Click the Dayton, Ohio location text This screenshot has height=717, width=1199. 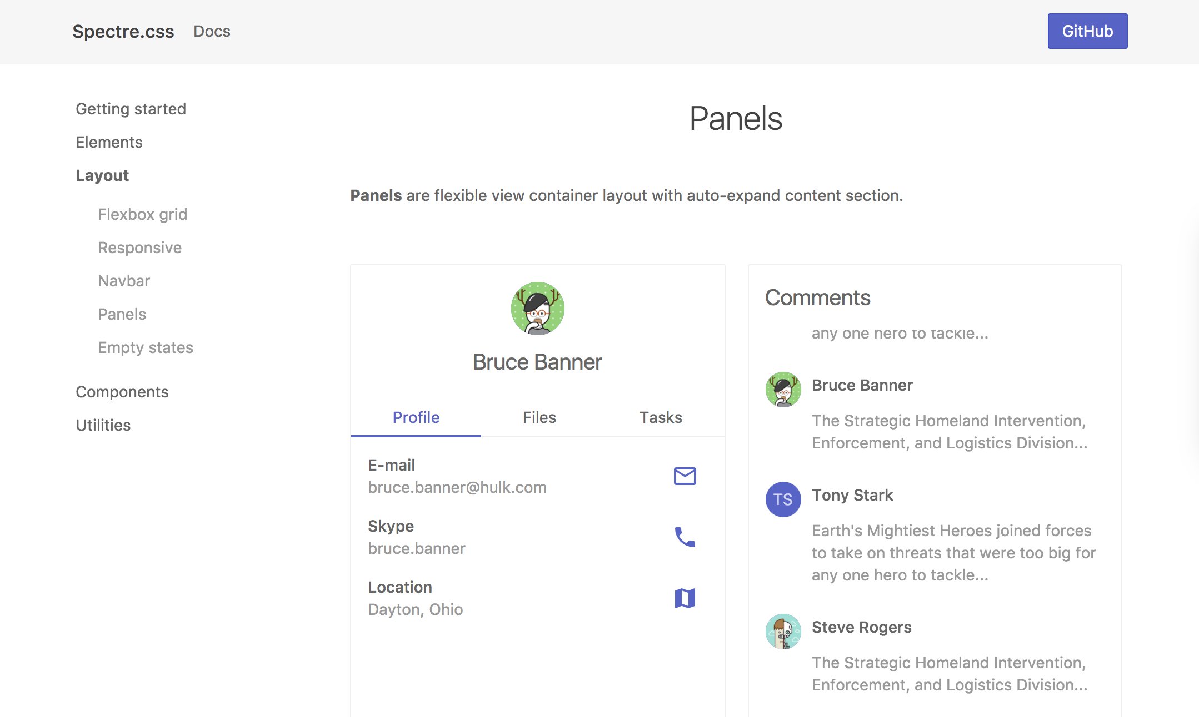click(415, 609)
